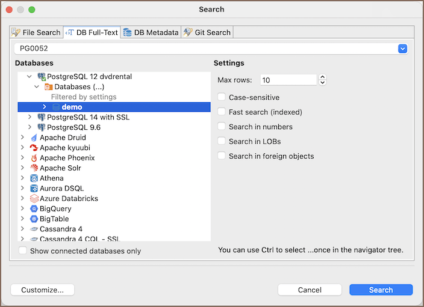Click the Apache kyuubi icon
424x307 pixels.
[34, 148]
